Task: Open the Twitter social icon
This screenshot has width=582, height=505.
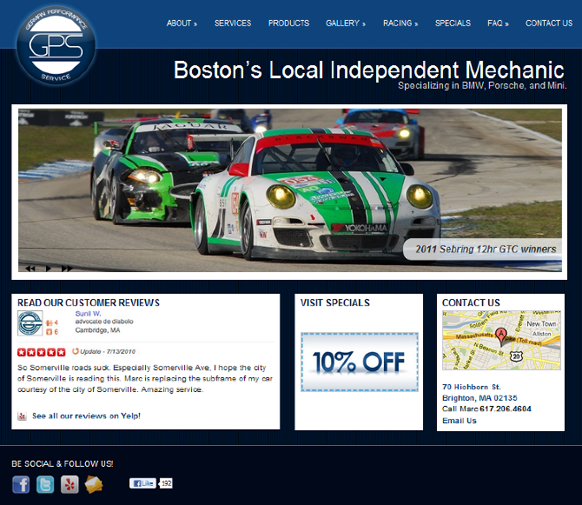Action: pos(45,485)
